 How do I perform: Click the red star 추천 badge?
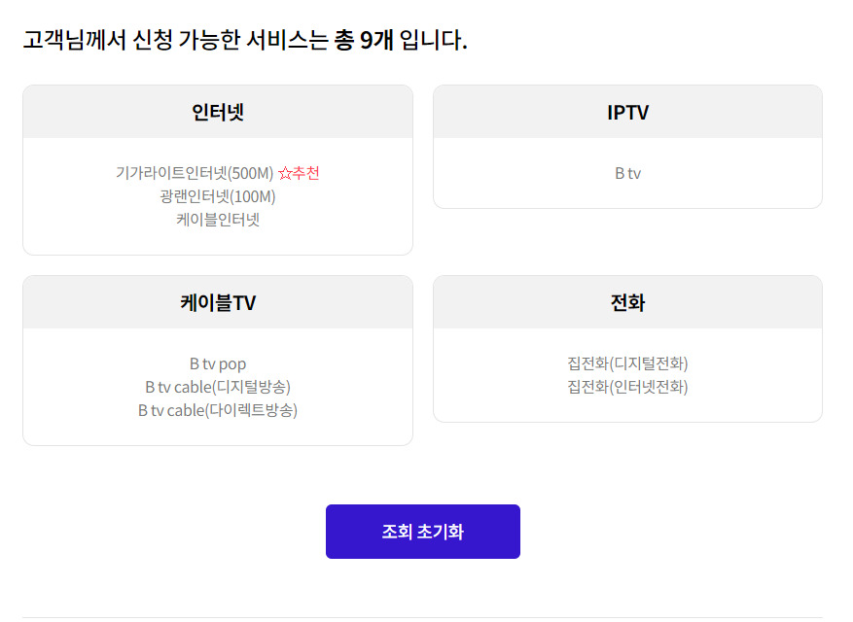click(x=299, y=173)
